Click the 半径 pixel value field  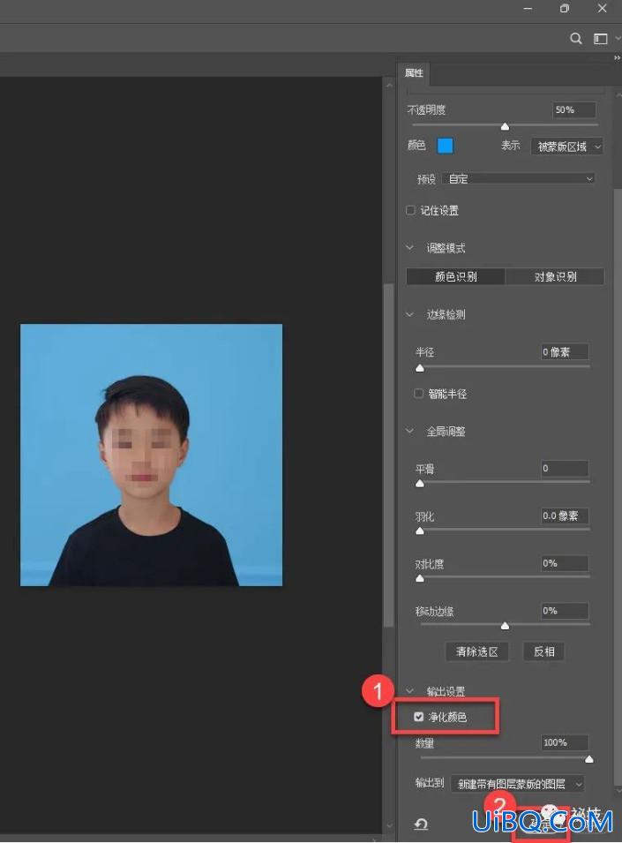coord(565,352)
